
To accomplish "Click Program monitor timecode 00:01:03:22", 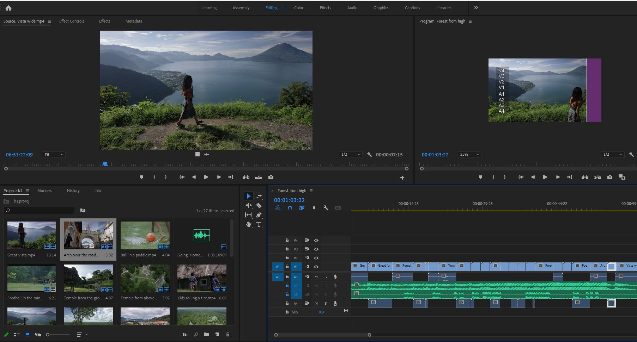I will pyautogui.click(x=435, y=155).
